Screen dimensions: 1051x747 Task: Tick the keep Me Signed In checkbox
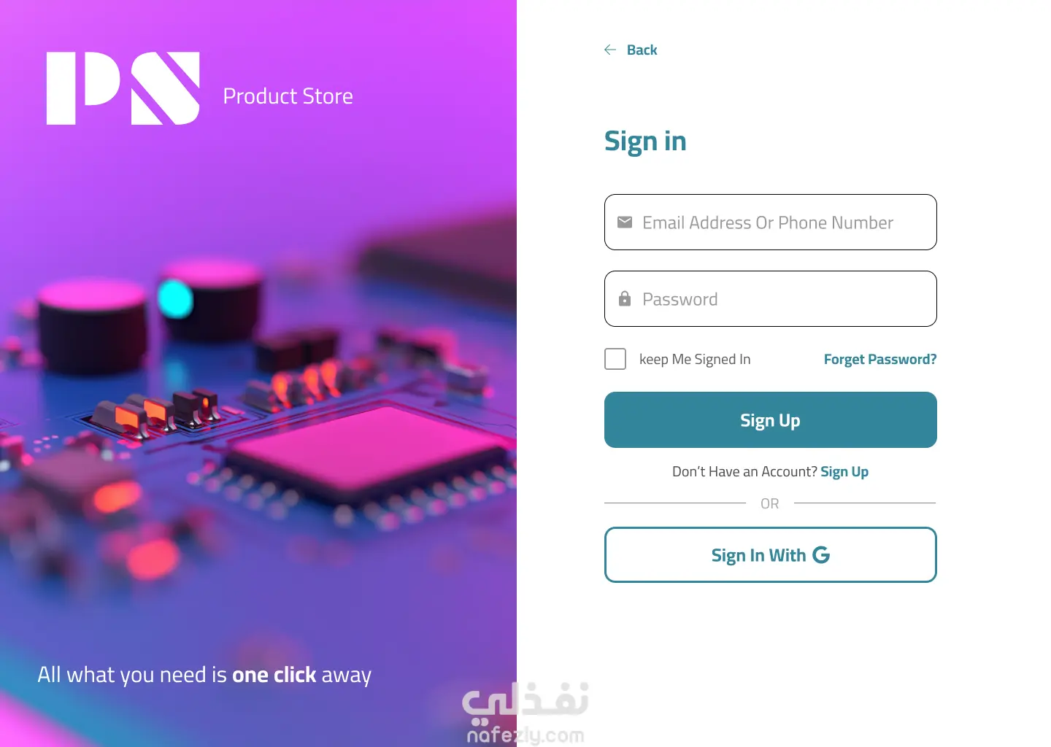tap(615, 359)
